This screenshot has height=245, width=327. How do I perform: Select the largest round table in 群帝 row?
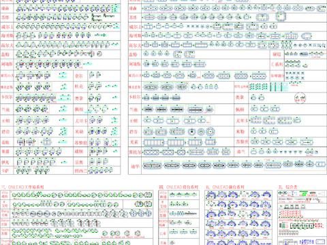[211, 131]
